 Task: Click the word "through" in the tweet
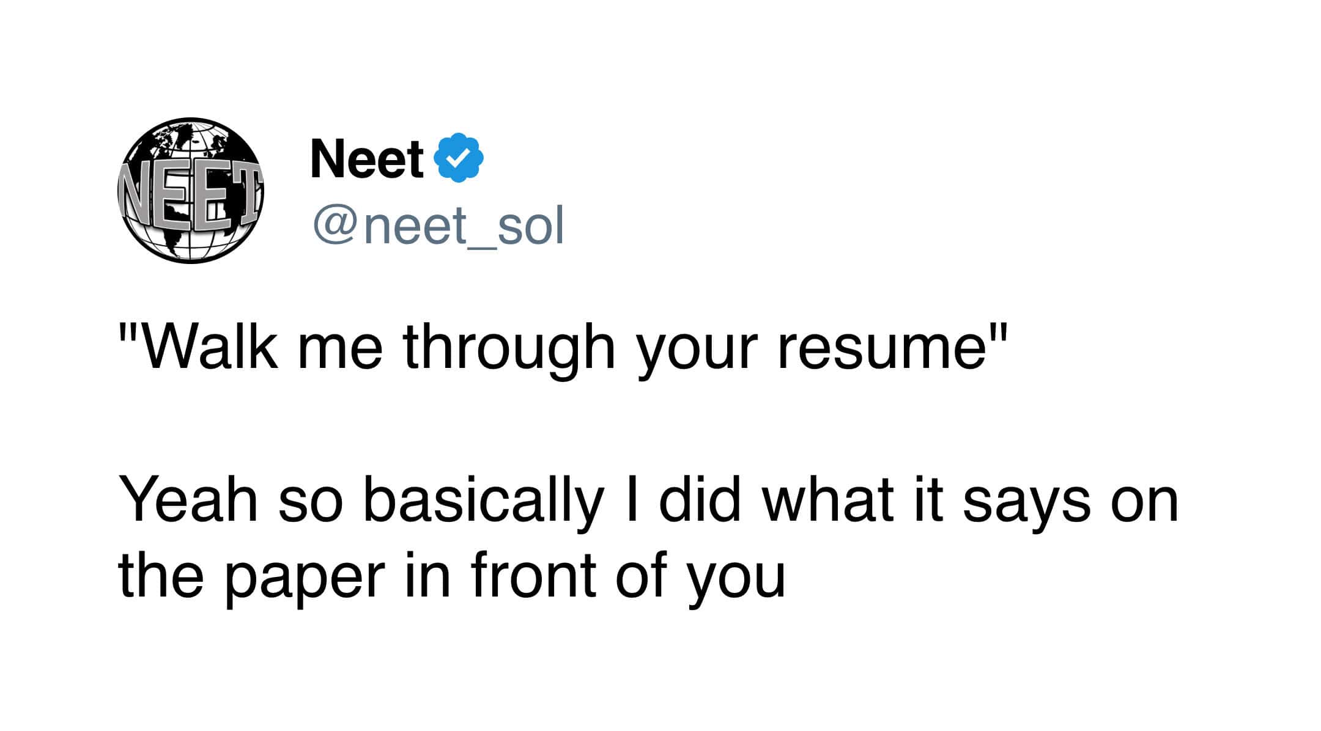(x=509, y=348)
